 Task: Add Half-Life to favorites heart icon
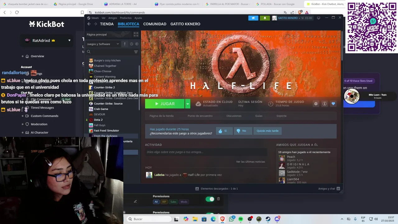[333, 104]
